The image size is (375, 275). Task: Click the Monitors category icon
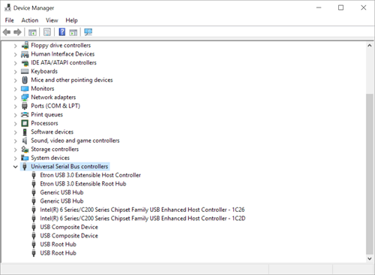coord(25,89)
